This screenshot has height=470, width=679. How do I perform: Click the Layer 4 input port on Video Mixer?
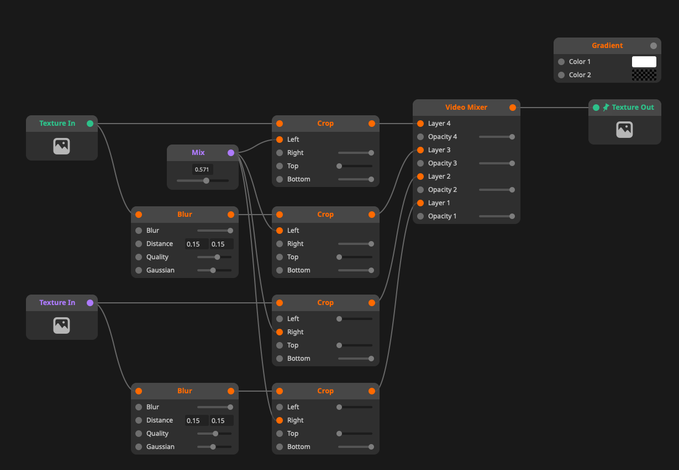(x=420, y=124)
